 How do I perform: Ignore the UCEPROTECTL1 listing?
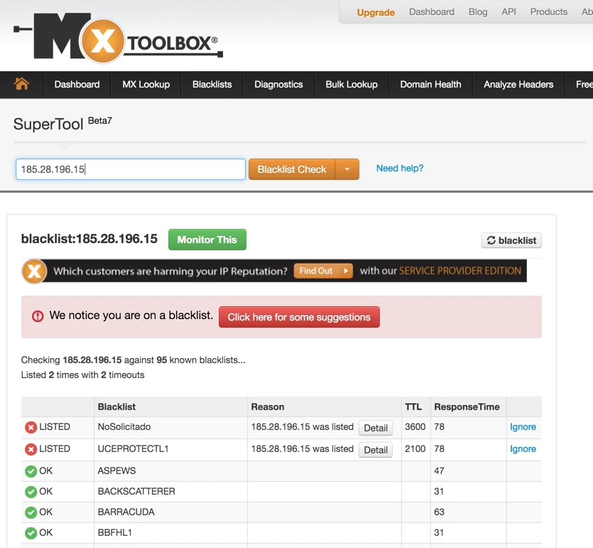(x=523, y=448)
